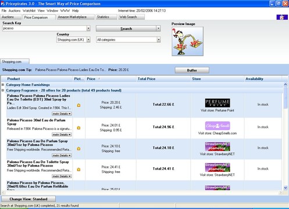This screenshot has width=289, height=209.
Task: Open All categories dropdown
Action: pyautogui.click(x=159, y=39)
